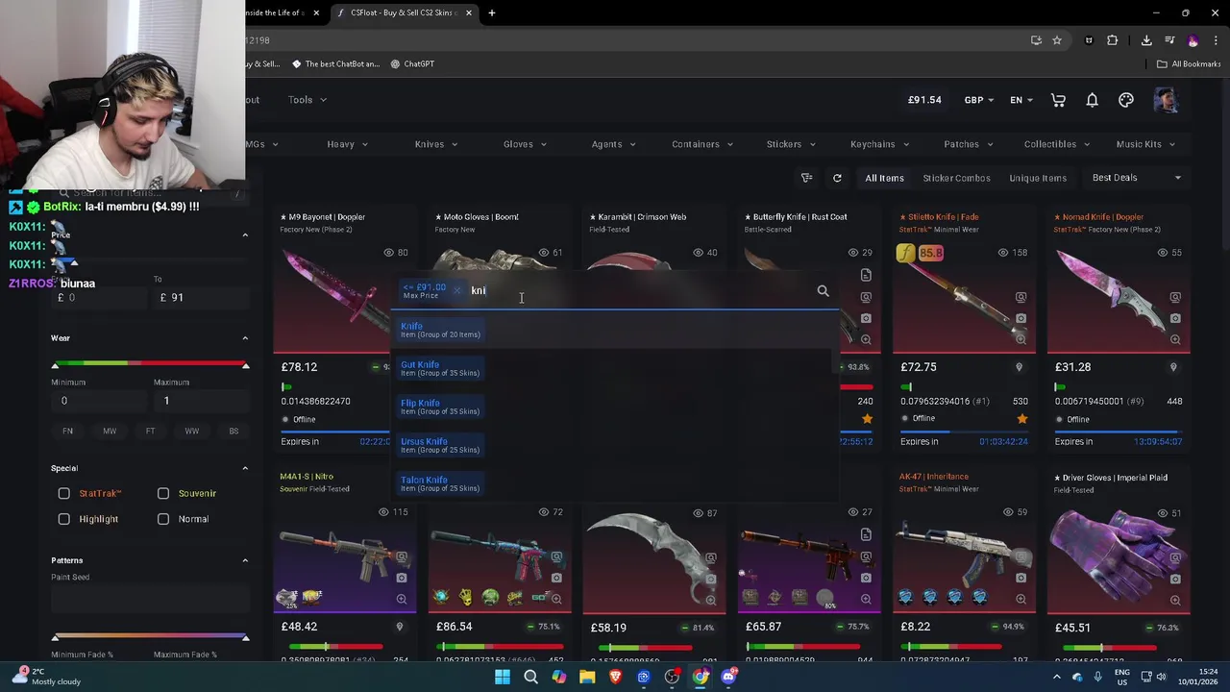Viewport: 1230px width, 692px height.
Task: Open the EN language dropdown
Action: (1021, 100)
